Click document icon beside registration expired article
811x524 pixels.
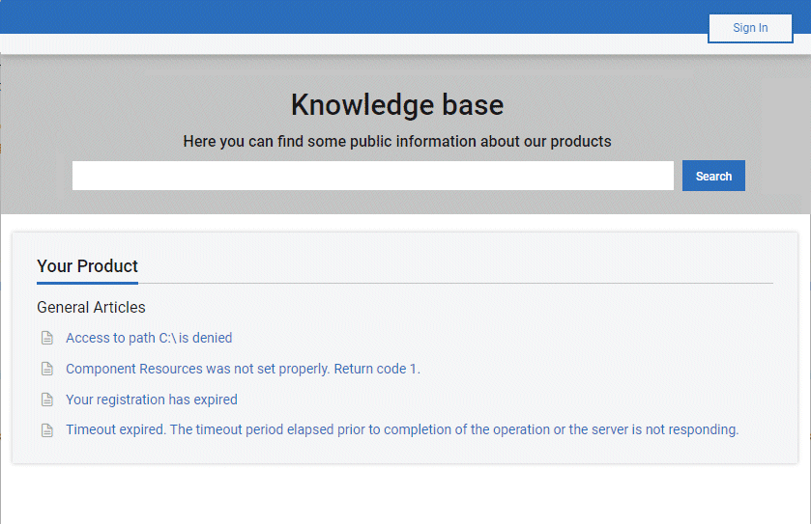tap(47, 400)
